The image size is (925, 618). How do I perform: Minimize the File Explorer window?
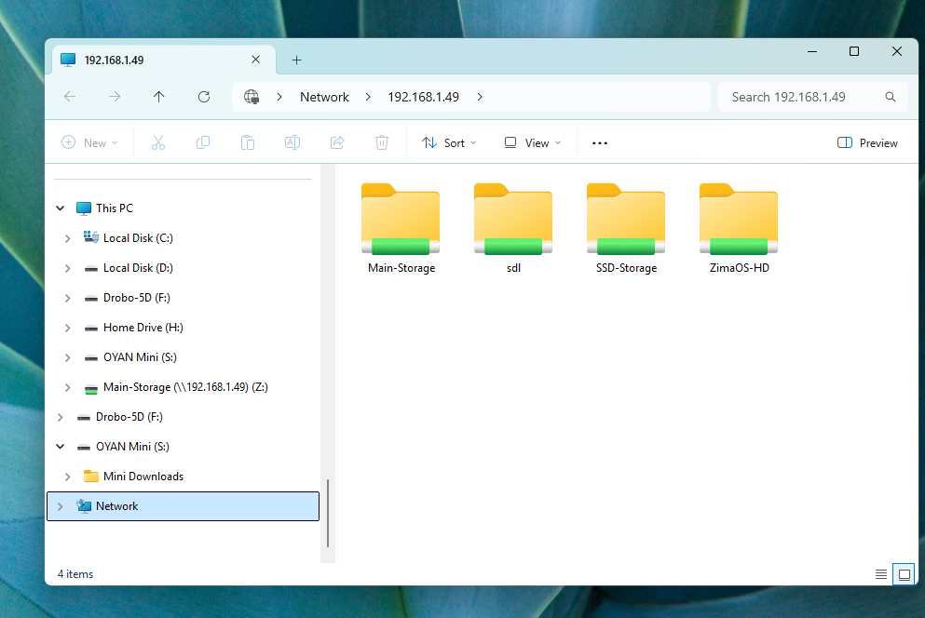(812, 51)
